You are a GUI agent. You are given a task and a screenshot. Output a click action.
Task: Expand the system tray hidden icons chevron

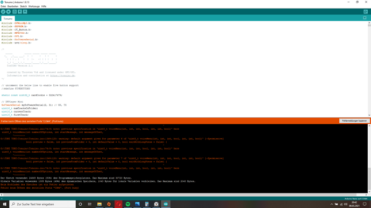click(x=332, y=204)
